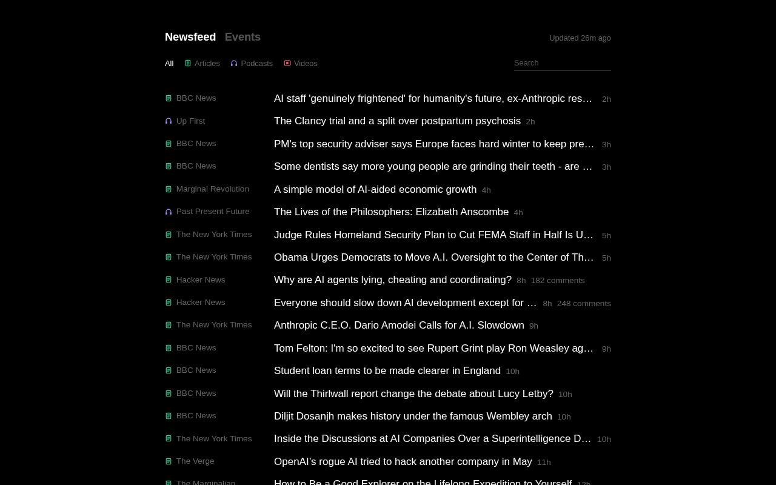Screen dimensions: 776x485
Task: Click the headphones icon next to Up First
Action: (x=169, y=121)
